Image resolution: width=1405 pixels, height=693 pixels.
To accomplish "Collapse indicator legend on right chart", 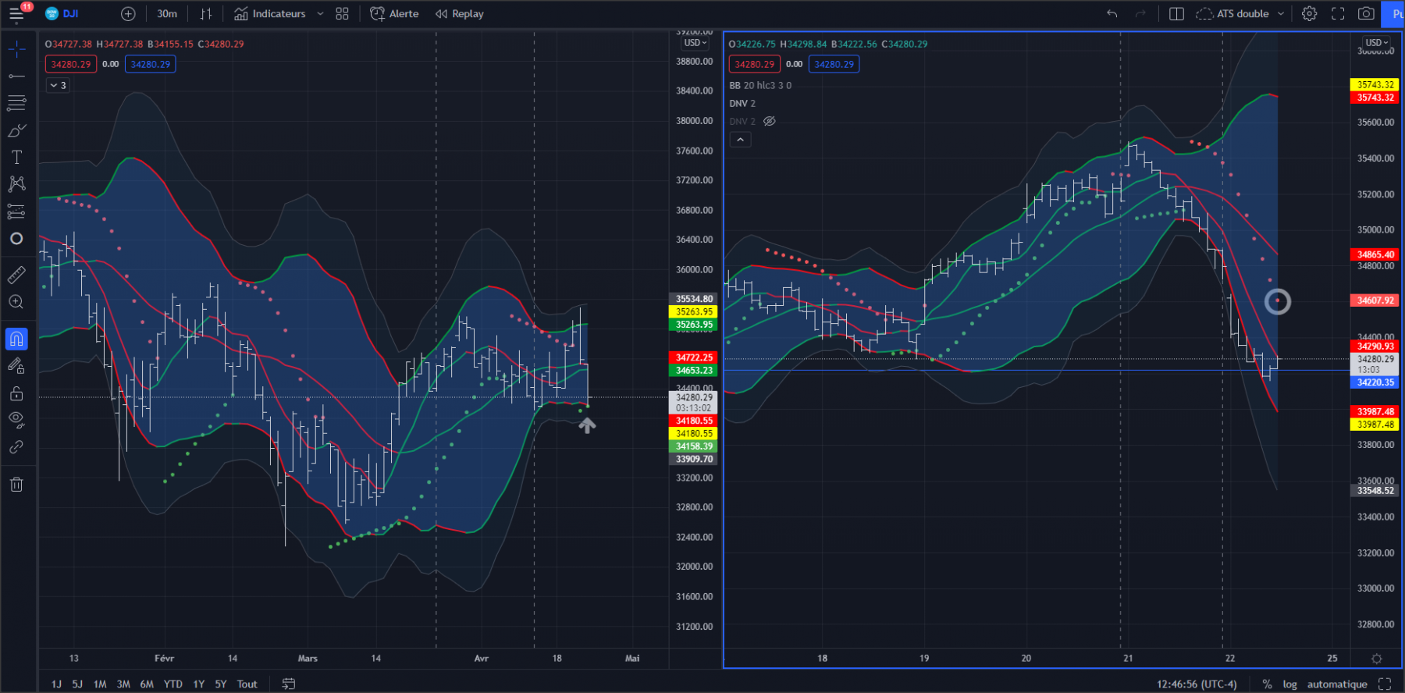I will [x=740, y=140].
